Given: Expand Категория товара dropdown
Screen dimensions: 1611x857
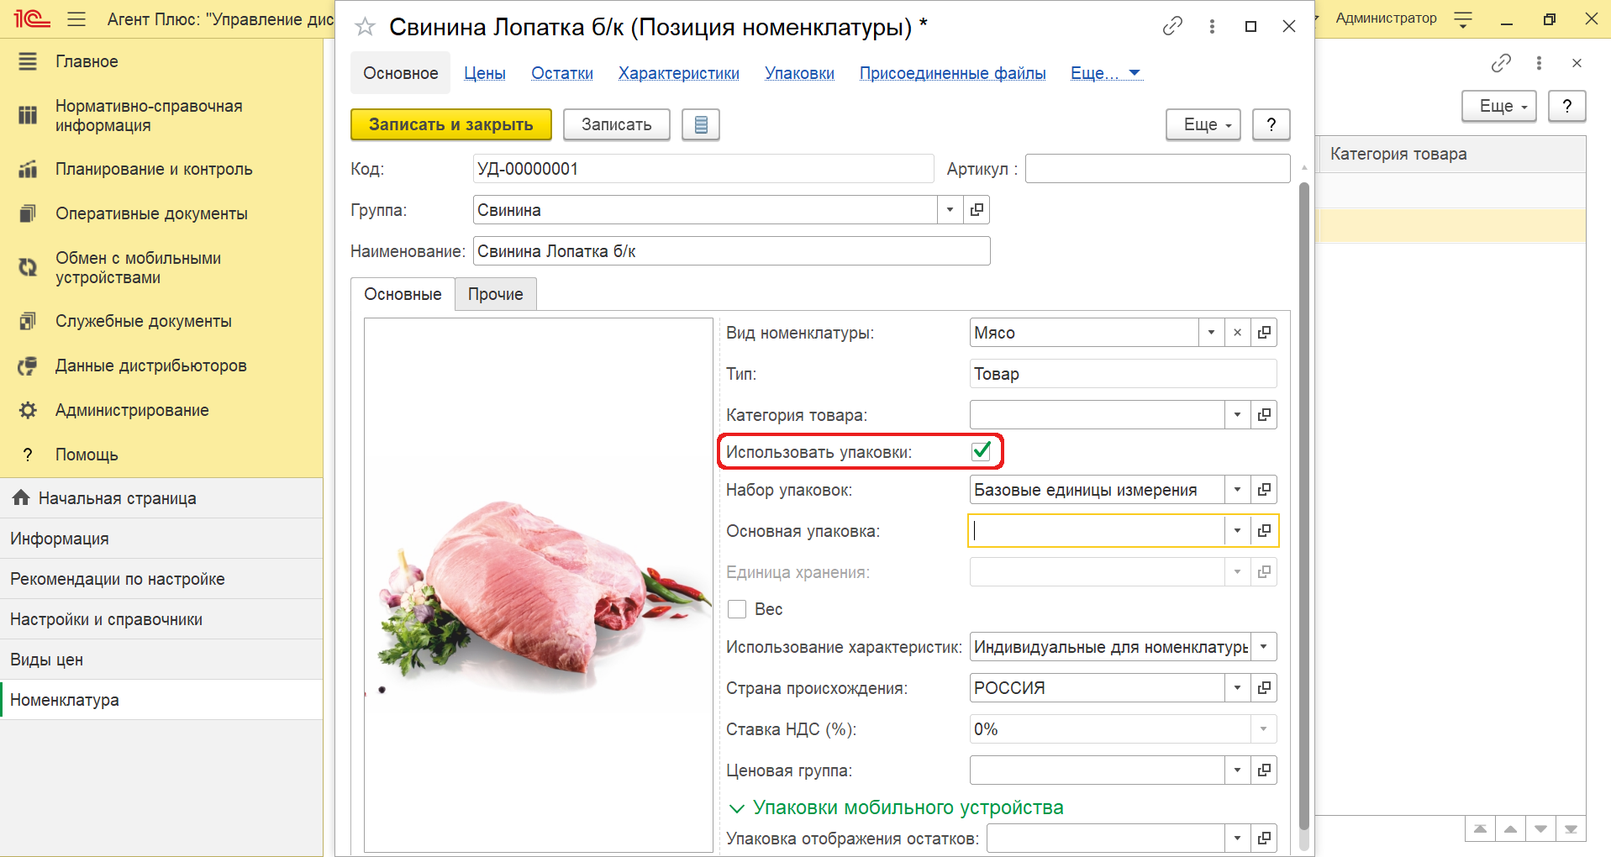Looking at the screenshot, I should click(1237, 415).
